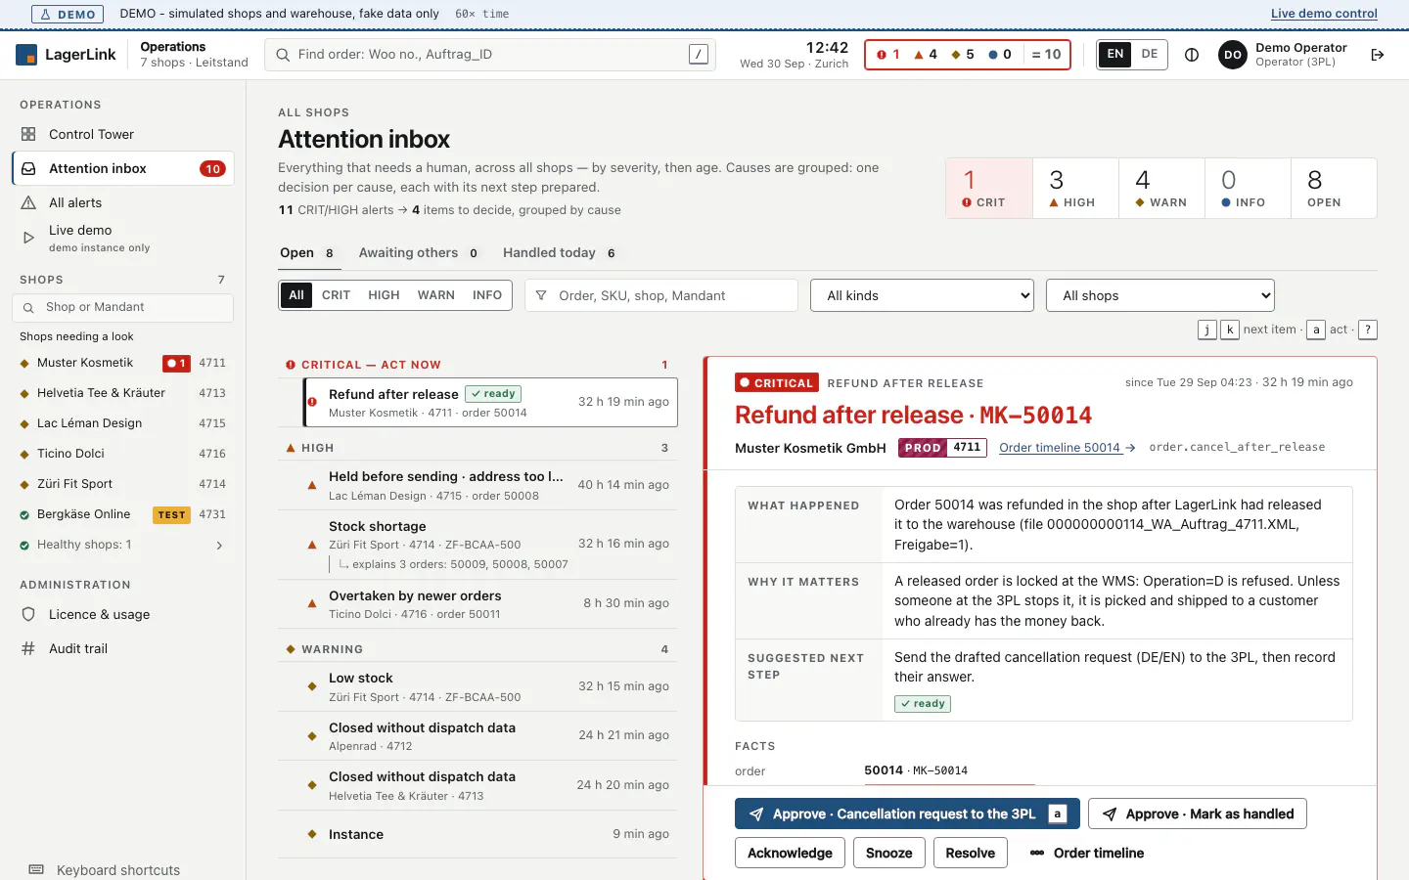1409x880 pixels.
Task: Open Licence & usage page
Action: point(123,614)
